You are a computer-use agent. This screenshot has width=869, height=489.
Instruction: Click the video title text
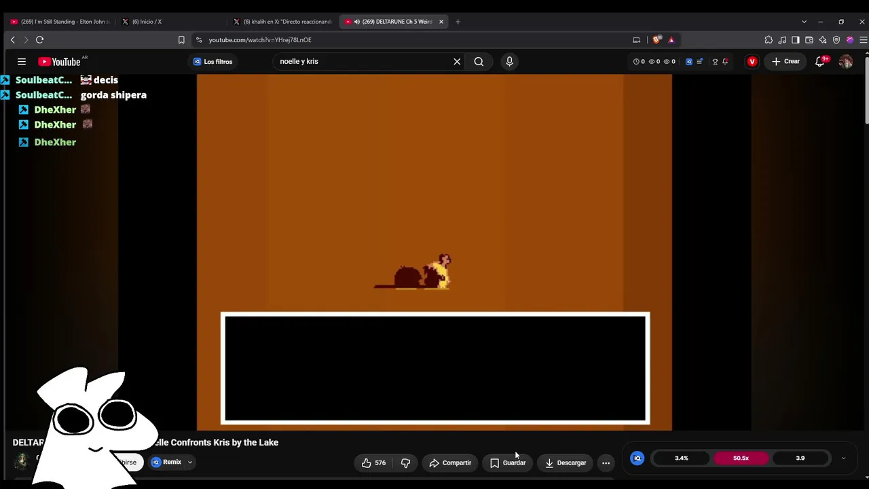145,443
